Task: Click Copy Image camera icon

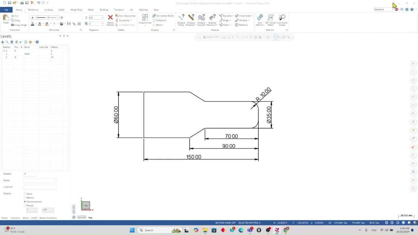Action: [19, 25]
